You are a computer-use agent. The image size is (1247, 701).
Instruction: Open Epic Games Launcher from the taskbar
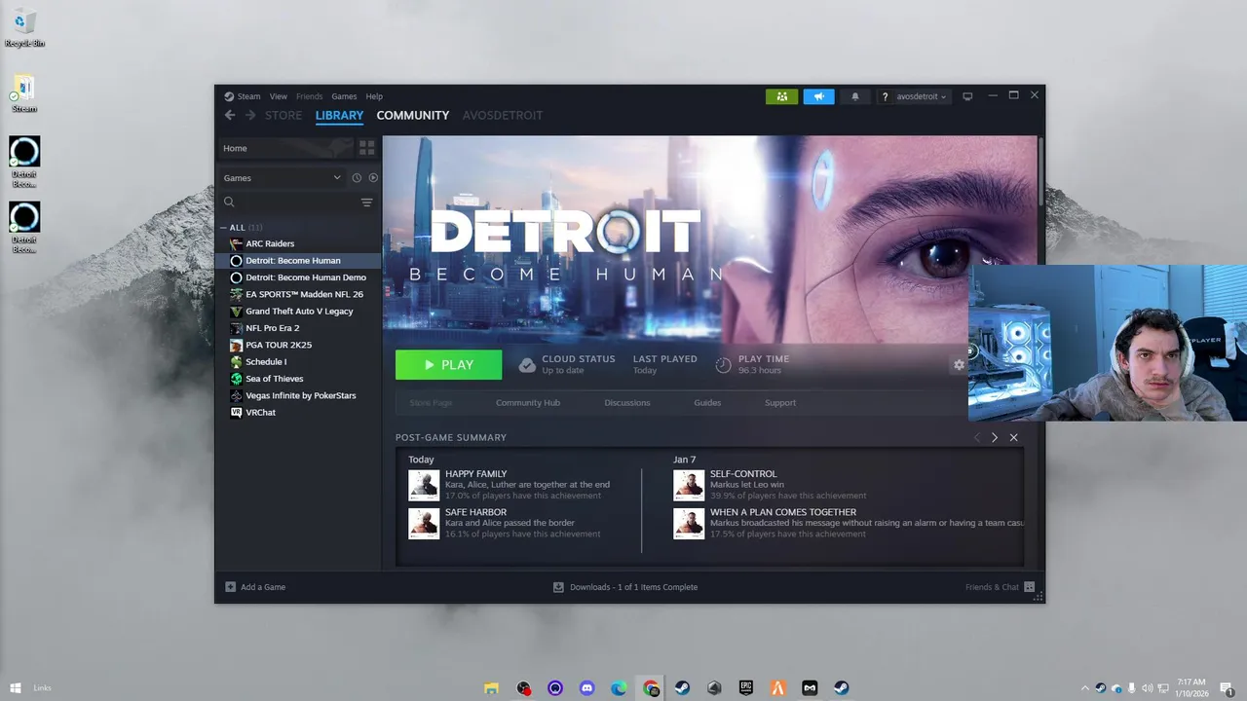tap(746, 688)
